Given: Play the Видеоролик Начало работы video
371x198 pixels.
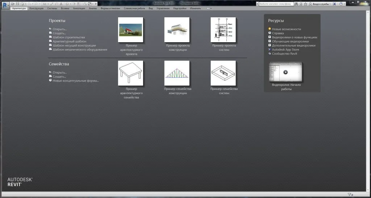Looking at the screenshot, I should [285, 72].
